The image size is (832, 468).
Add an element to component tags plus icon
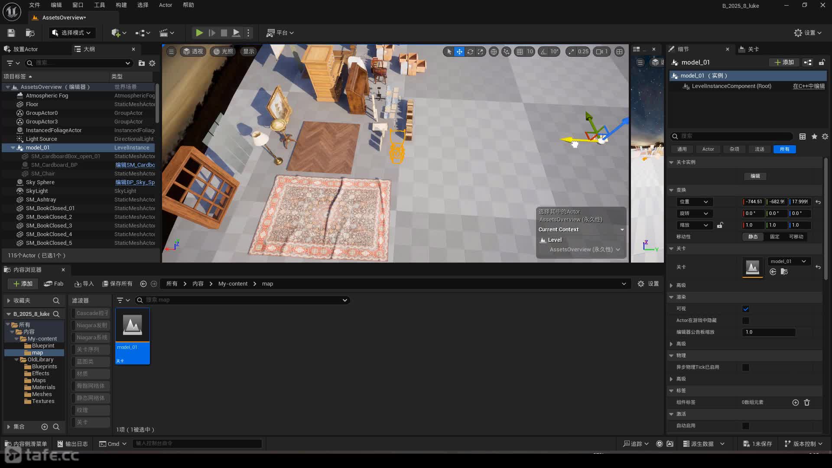(796, 403)
